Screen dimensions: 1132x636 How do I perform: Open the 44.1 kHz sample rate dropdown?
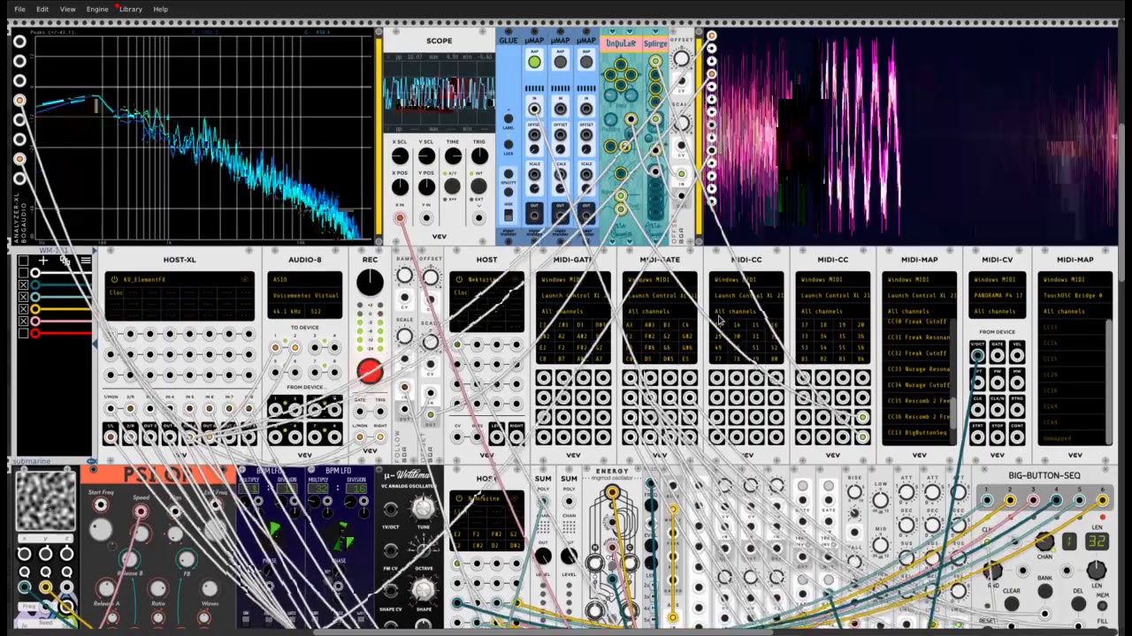286,311
